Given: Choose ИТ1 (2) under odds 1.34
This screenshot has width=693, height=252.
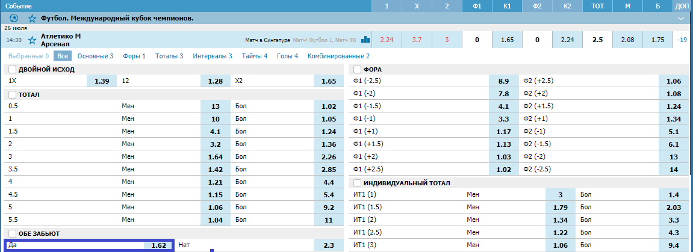Looking at the screenshot, I should (x=560, y=220).
